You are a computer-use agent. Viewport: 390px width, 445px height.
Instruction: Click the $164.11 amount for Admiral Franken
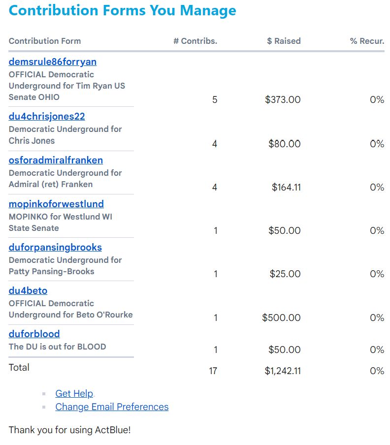286,188
